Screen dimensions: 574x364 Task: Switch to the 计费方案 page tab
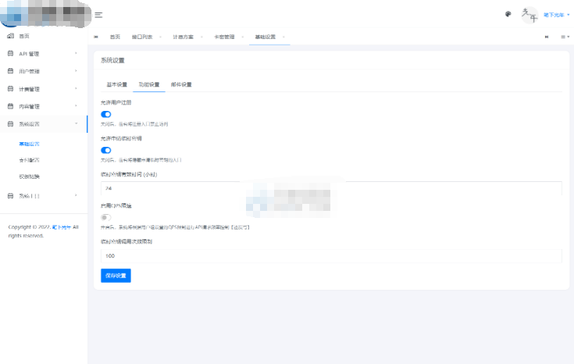pyautogui.click(x=183, y=37)
